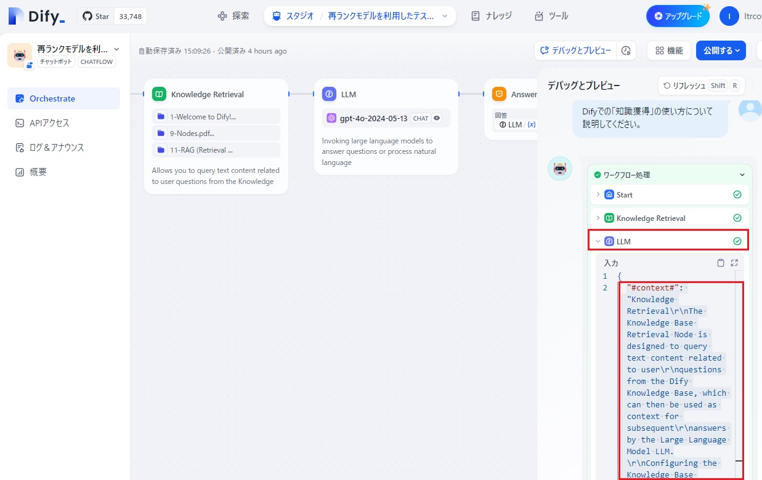Click the 公開済み 4 hours ago status text
762x480 pixels.
pyautogui.click(x=252, y=51)
